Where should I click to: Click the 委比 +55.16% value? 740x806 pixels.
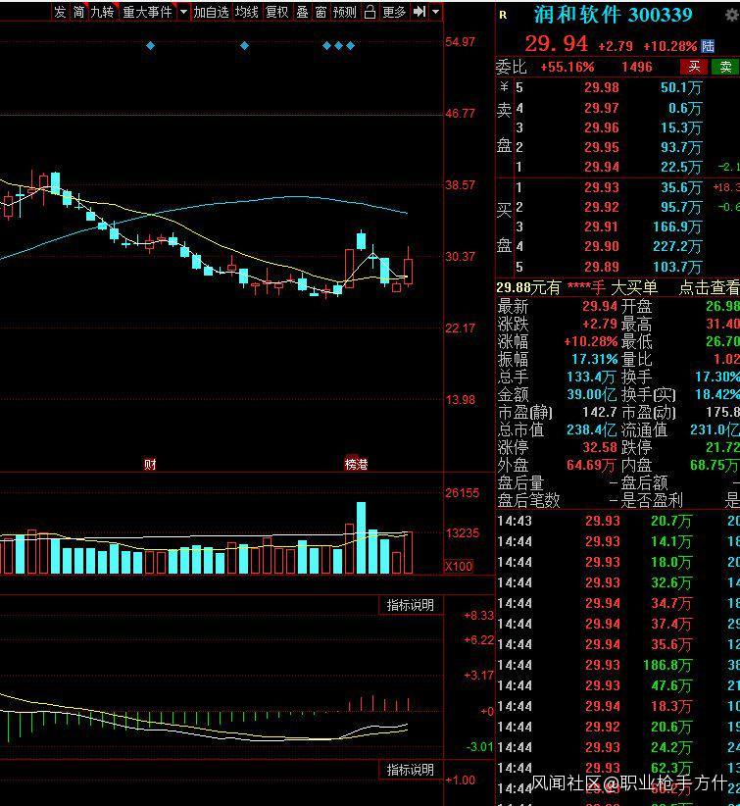point(567,68)
